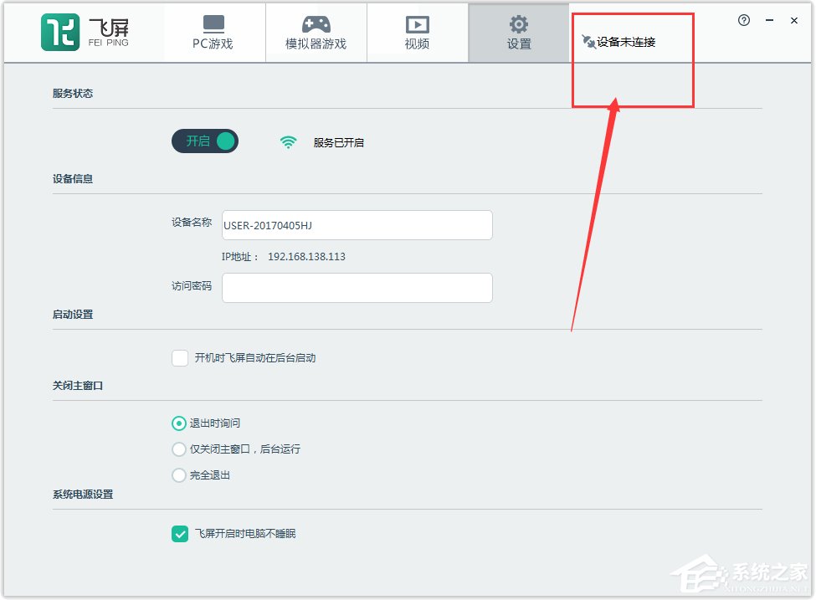Click the 关闭主窗口 section heading

(78, 386)
